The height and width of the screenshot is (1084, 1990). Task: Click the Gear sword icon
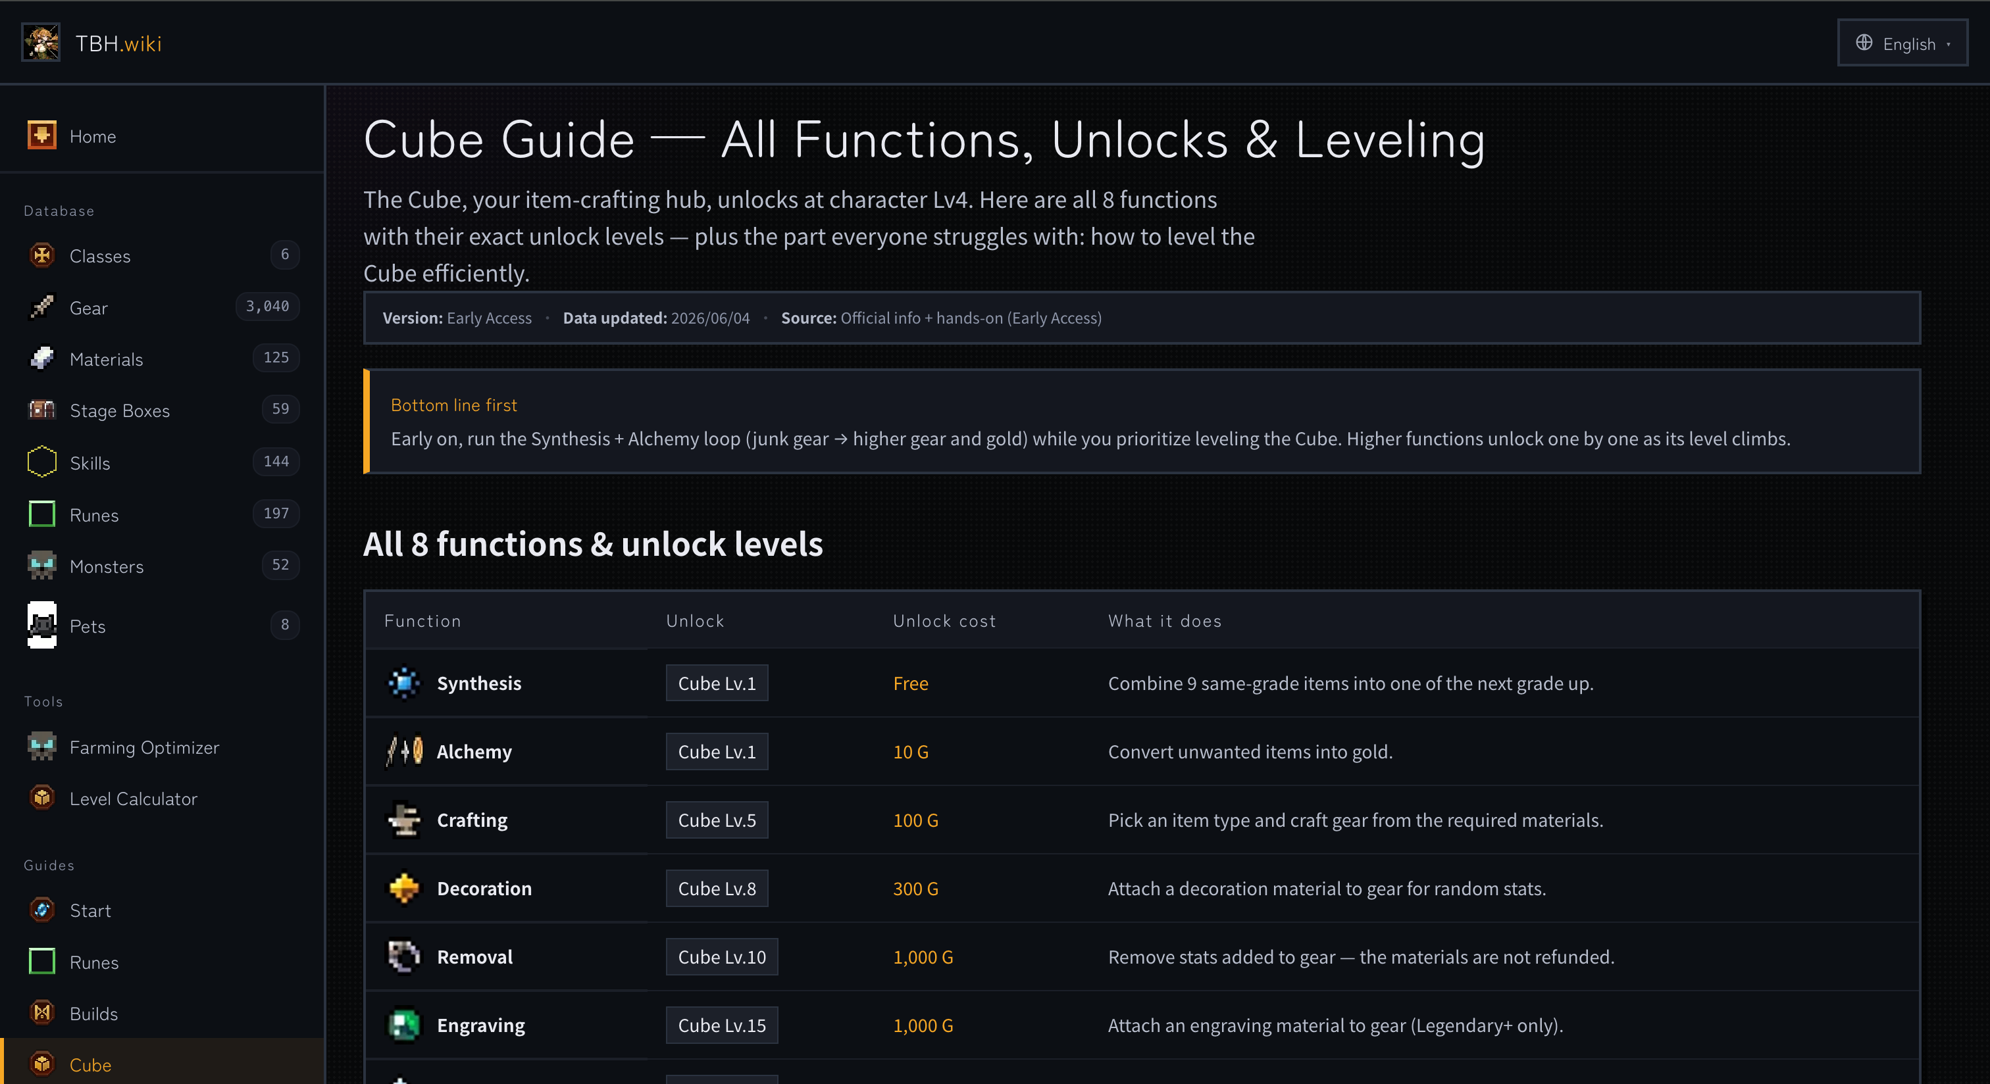pos(41,307)
